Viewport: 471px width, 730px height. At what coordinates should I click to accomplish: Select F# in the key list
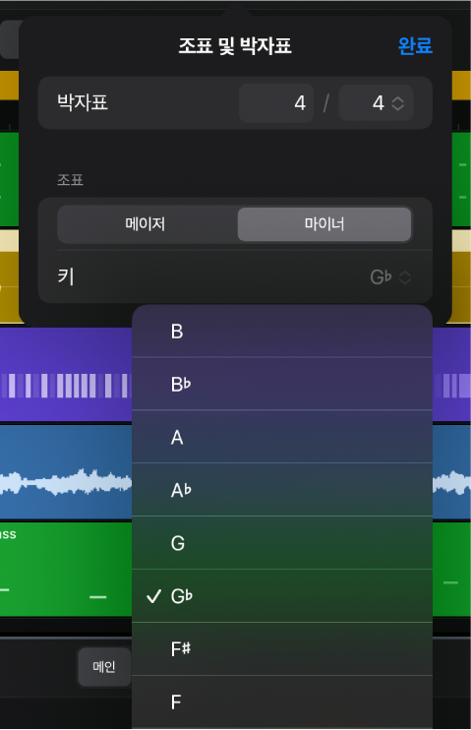[282, 649]
